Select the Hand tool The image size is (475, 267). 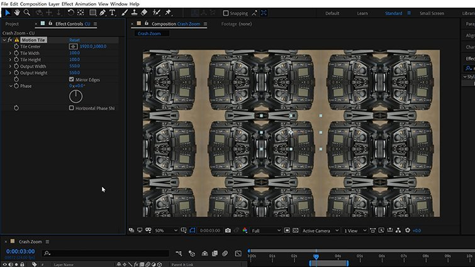pos(17,13)
